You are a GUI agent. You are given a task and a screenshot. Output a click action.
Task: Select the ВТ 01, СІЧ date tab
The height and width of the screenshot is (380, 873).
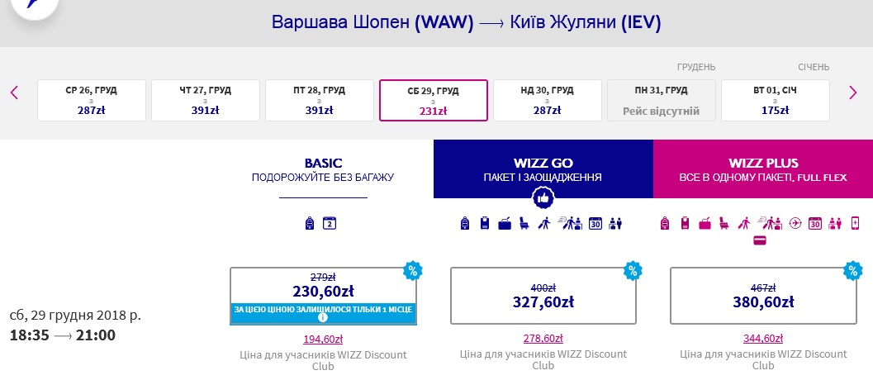pos(775,100)
